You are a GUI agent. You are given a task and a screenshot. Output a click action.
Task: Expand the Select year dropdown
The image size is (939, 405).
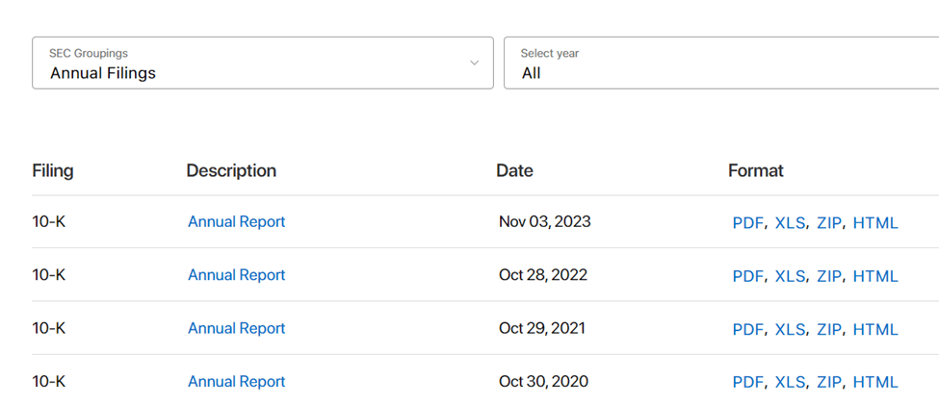(x=720, y=63)
